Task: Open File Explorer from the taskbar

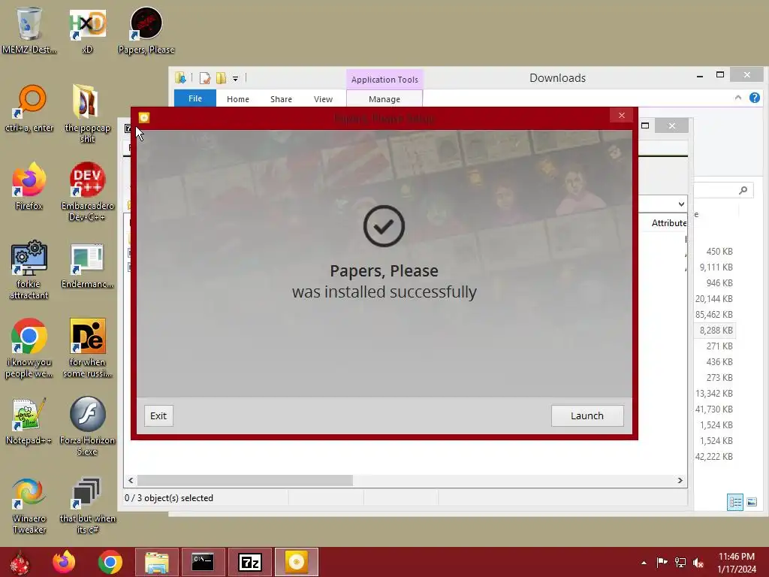Action: [157, 562]
